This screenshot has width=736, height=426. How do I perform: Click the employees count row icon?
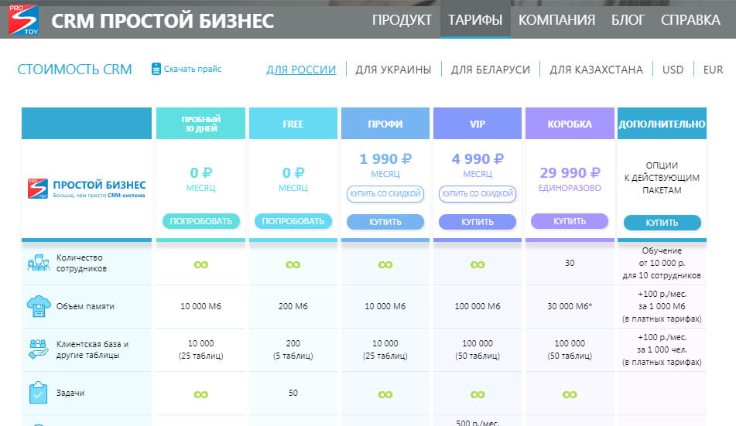(x=39, y=263)
